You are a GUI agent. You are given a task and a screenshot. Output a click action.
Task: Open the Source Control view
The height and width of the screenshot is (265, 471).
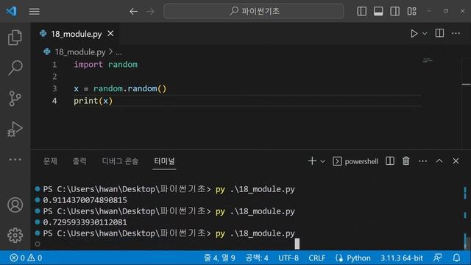(15, 98)
